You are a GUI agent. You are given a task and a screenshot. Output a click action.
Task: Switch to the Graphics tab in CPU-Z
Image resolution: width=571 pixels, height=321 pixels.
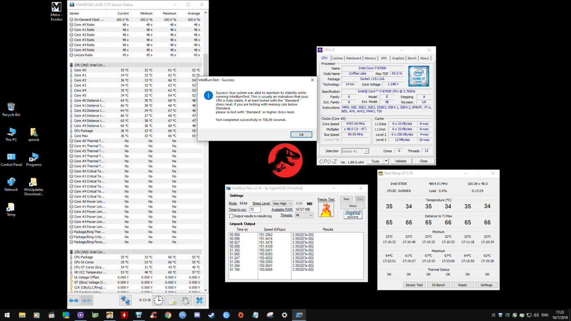coord(398,58)
